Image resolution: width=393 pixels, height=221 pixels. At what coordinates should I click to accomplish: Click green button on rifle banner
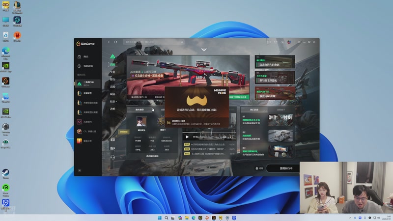pyautogui.click(x=239, y=97)
